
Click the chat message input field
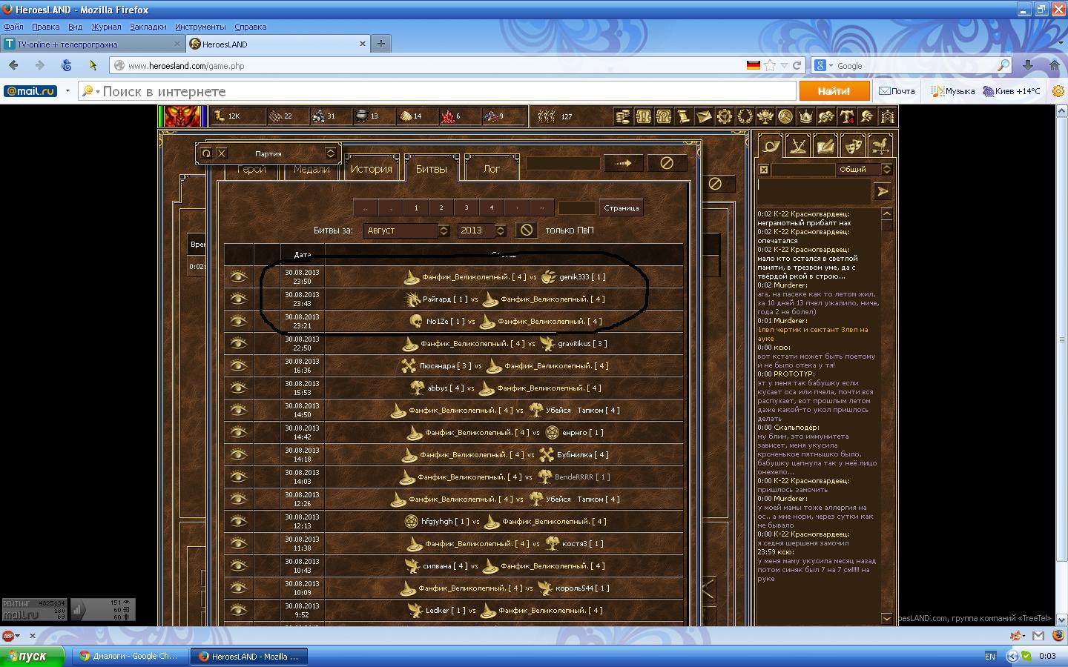(813, 192)
